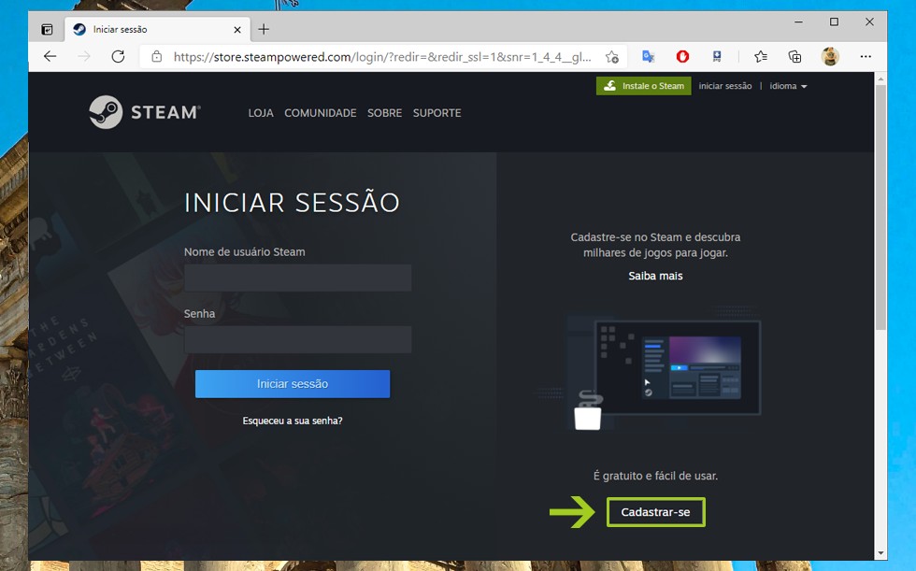Click the address bar URL
The width and height of the screenshot is (916, 571).
[x=382, y=57]
